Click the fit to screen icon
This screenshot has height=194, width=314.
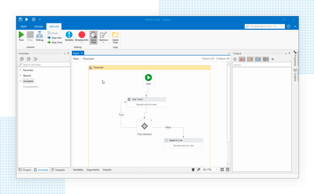[x=222, y=170]
